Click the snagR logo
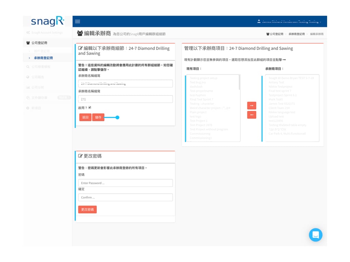This screenshot has height=262, width=350. pyautogui.click(x=48, y=21)
